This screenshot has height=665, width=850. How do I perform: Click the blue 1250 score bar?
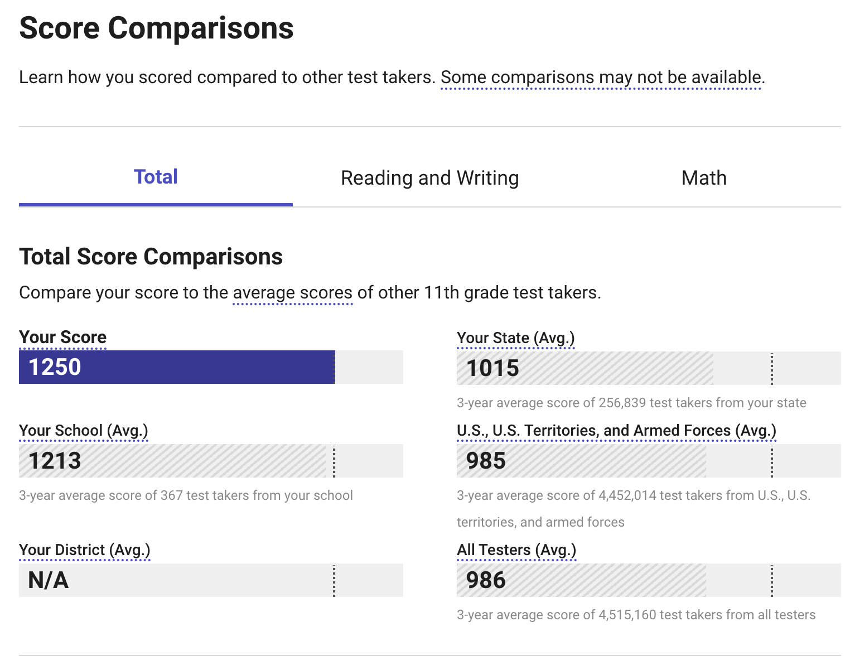177,367
